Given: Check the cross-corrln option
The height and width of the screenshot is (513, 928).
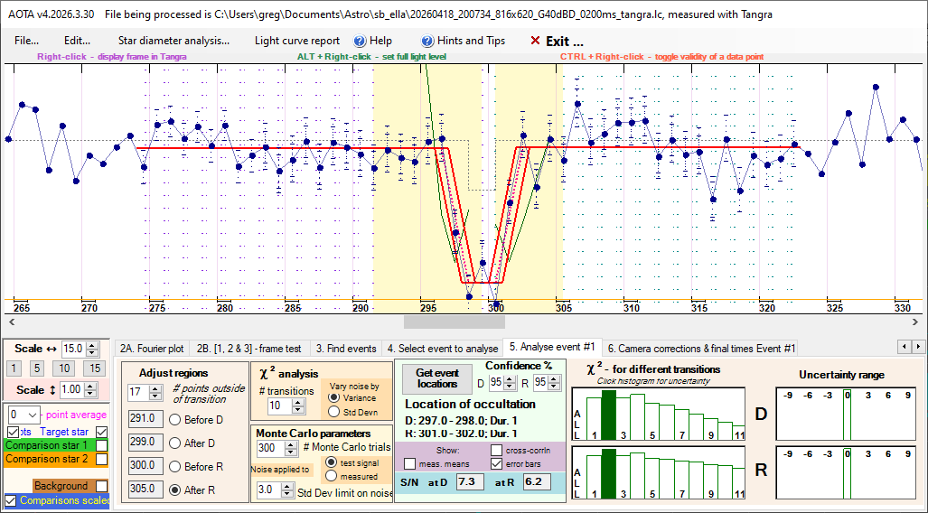Looking at the screenshot, I should pyautogui.click(x=496, y=450).
